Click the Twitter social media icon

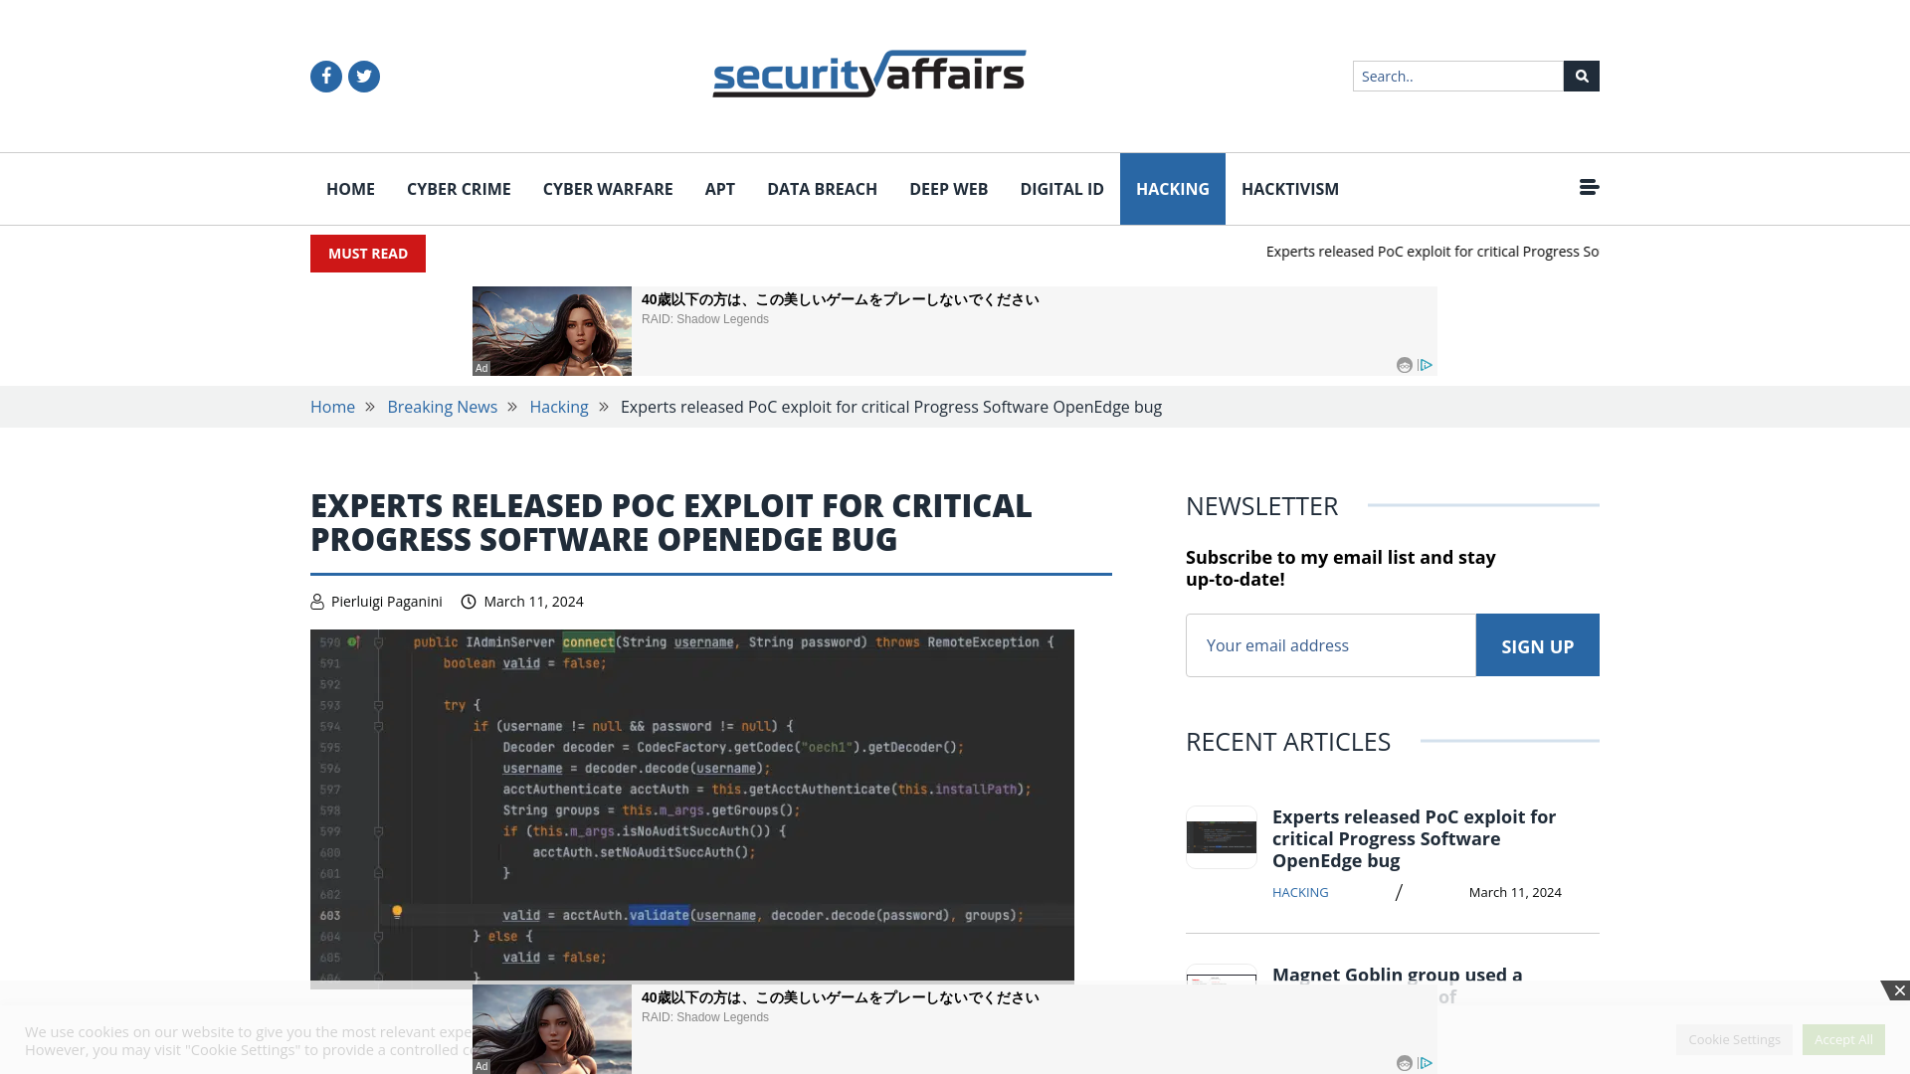pyautogui.click(x=363, y=76)
